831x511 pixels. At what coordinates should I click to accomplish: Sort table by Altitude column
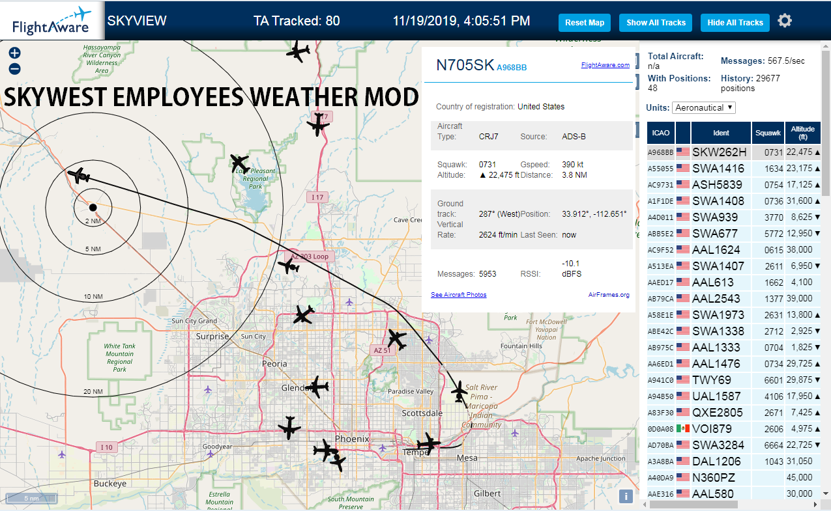(804, 133)
